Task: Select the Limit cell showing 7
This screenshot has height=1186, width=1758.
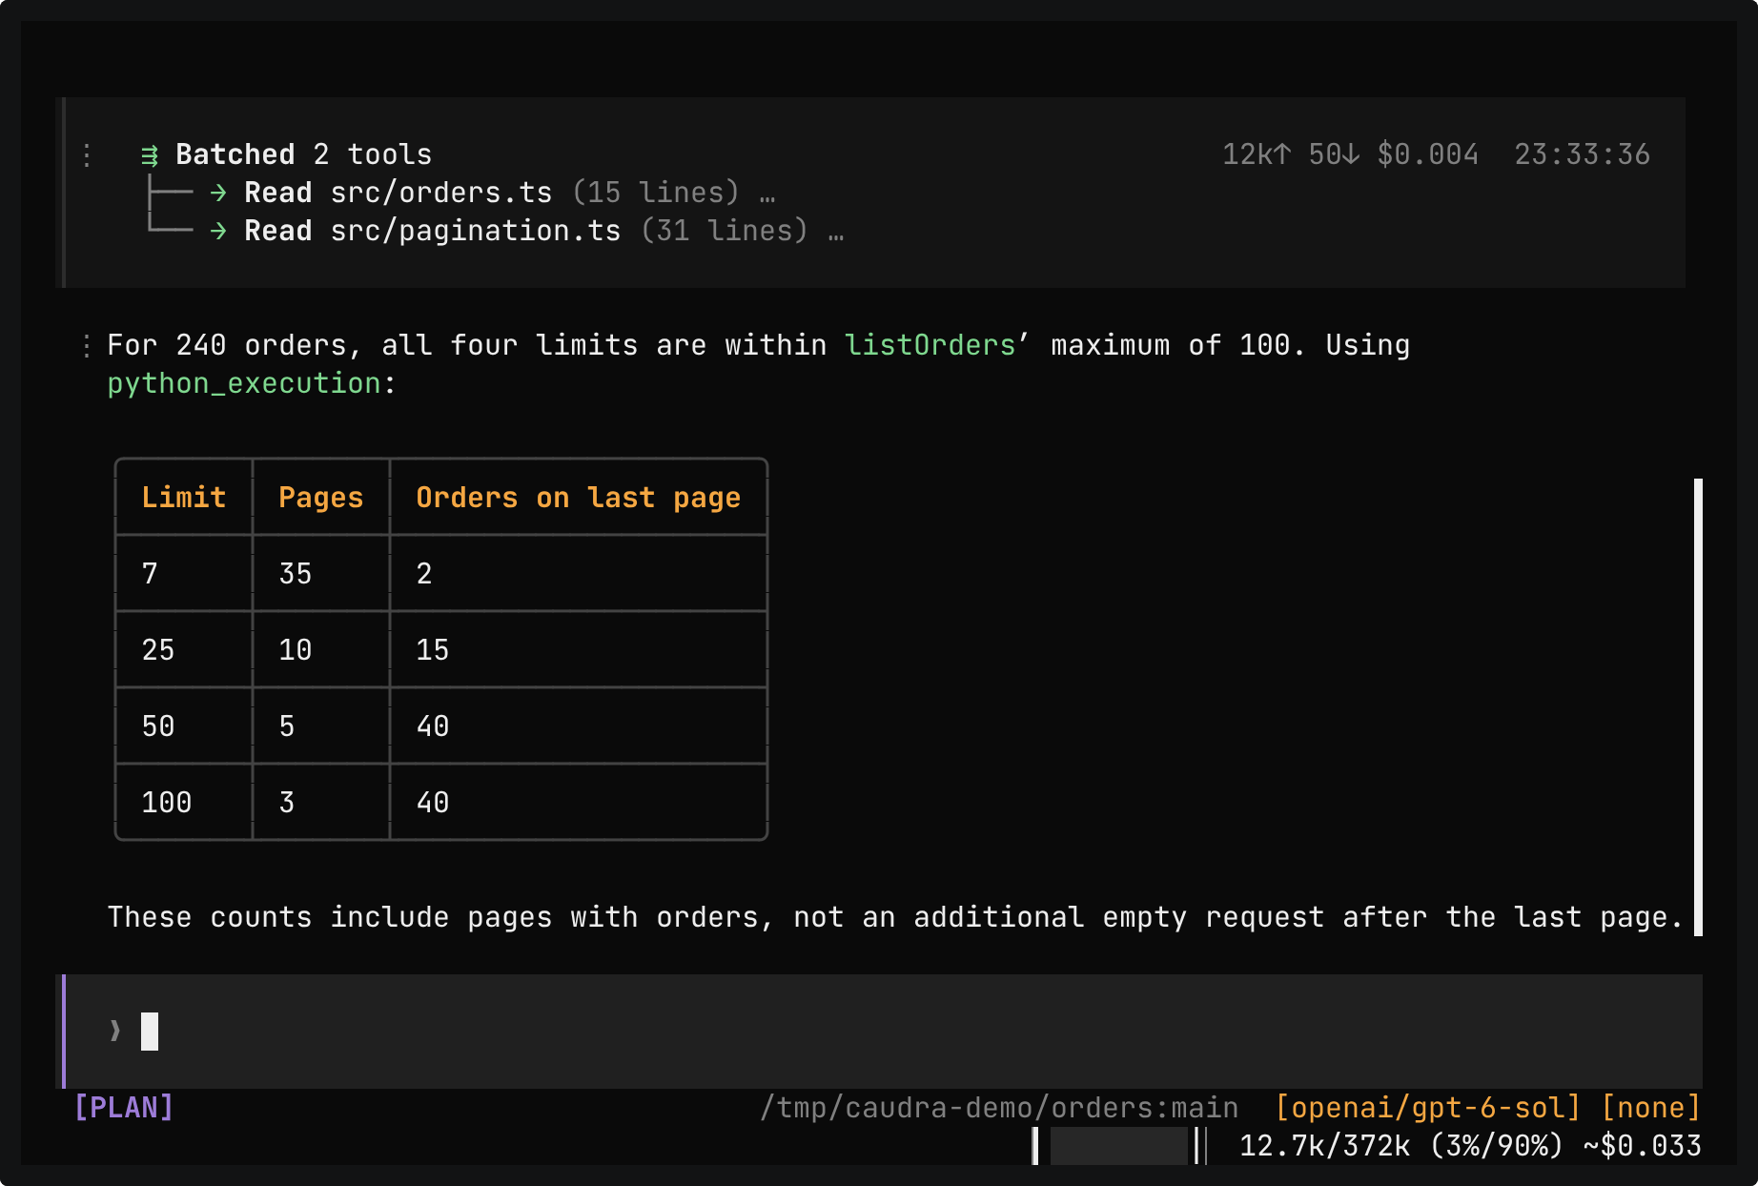Action: (x=184, y=573)
